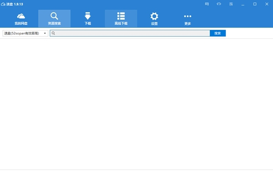Close the 速盘 window
This screenshot has height=176, width=273.
click(267, 4)
